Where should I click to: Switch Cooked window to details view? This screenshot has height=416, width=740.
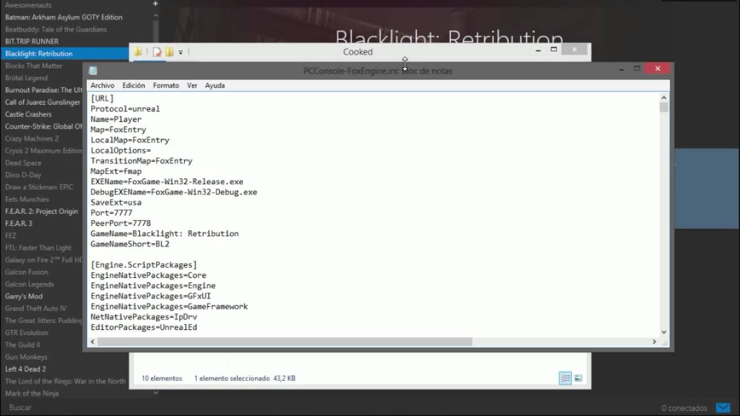(x=565, y=378)
